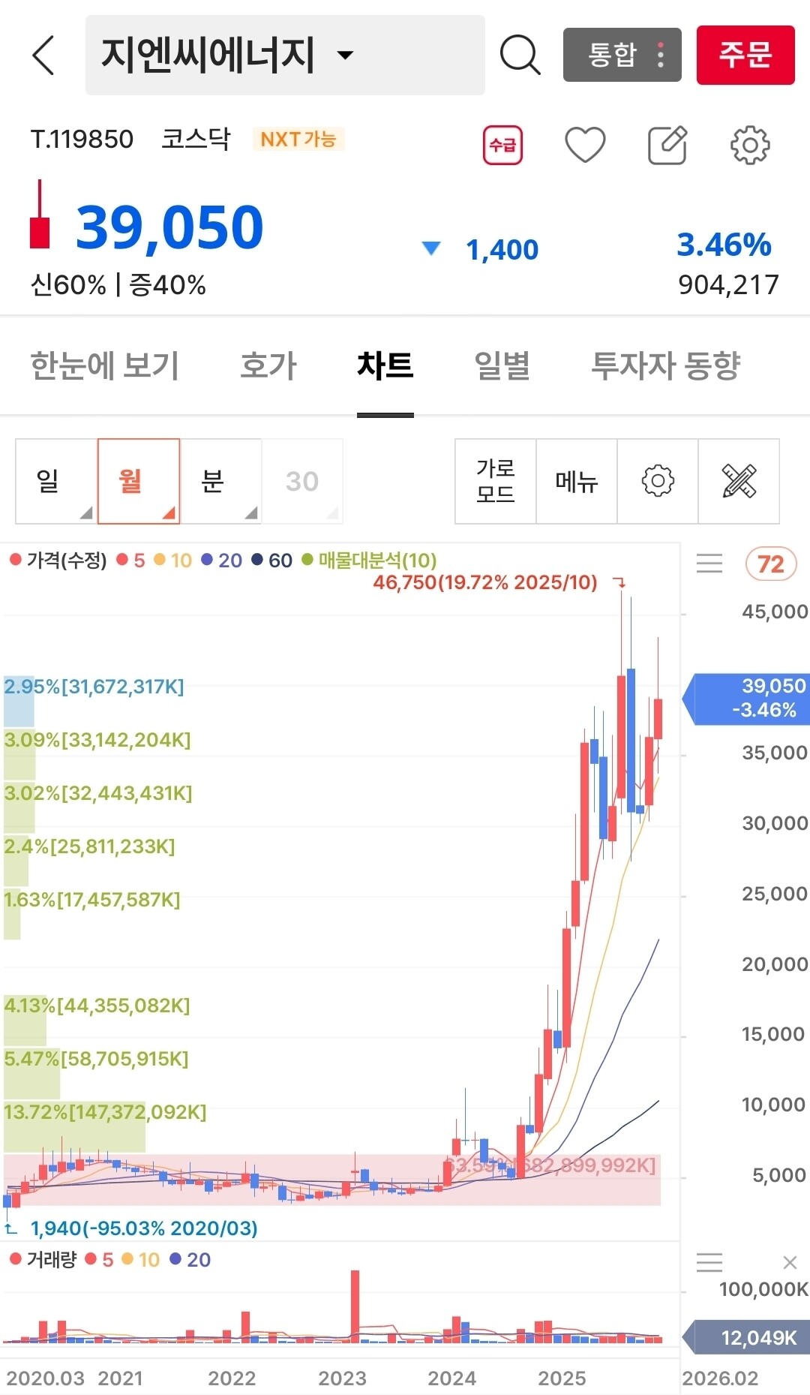Close the volume pane with X
This screenshot has height=1395, width=810.
[x=790, y=1262]
